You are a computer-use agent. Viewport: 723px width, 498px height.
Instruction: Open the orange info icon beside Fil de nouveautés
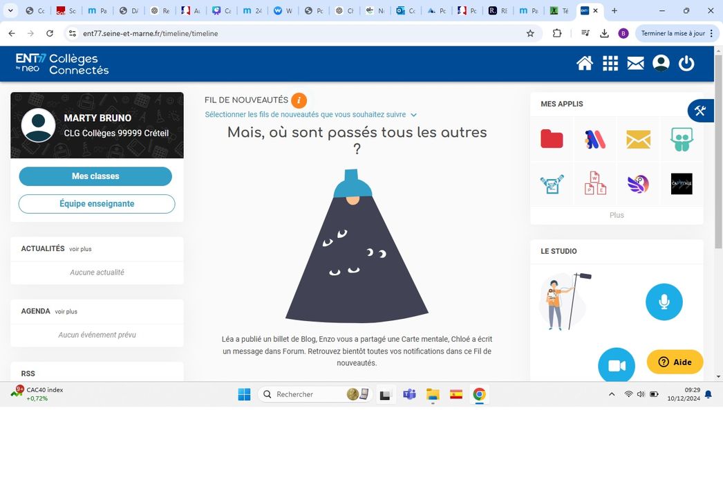coord(299,100)
